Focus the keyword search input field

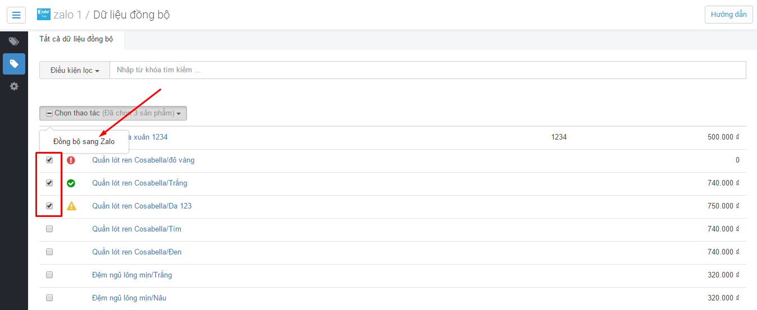tap(427, 70)
